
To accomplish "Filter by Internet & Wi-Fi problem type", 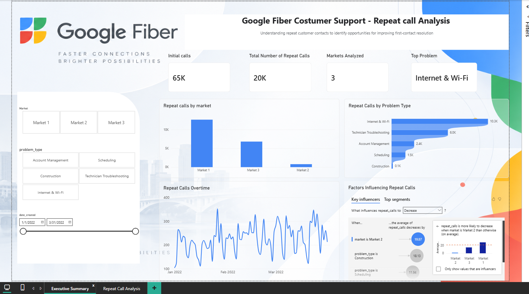I will pos(51,192).
